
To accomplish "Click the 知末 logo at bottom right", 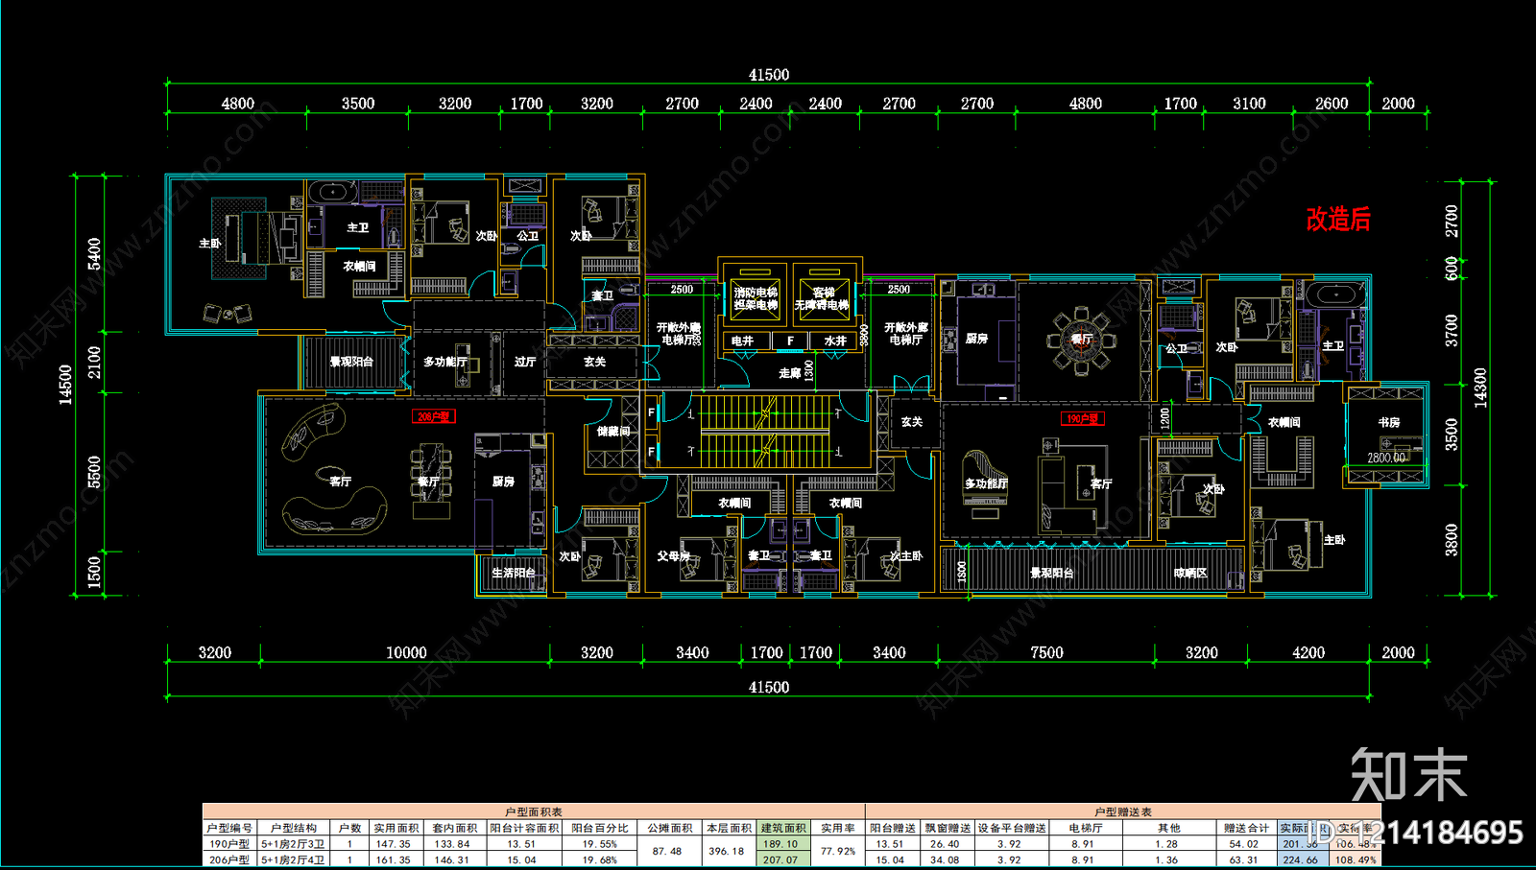I will coord(1408,773).
